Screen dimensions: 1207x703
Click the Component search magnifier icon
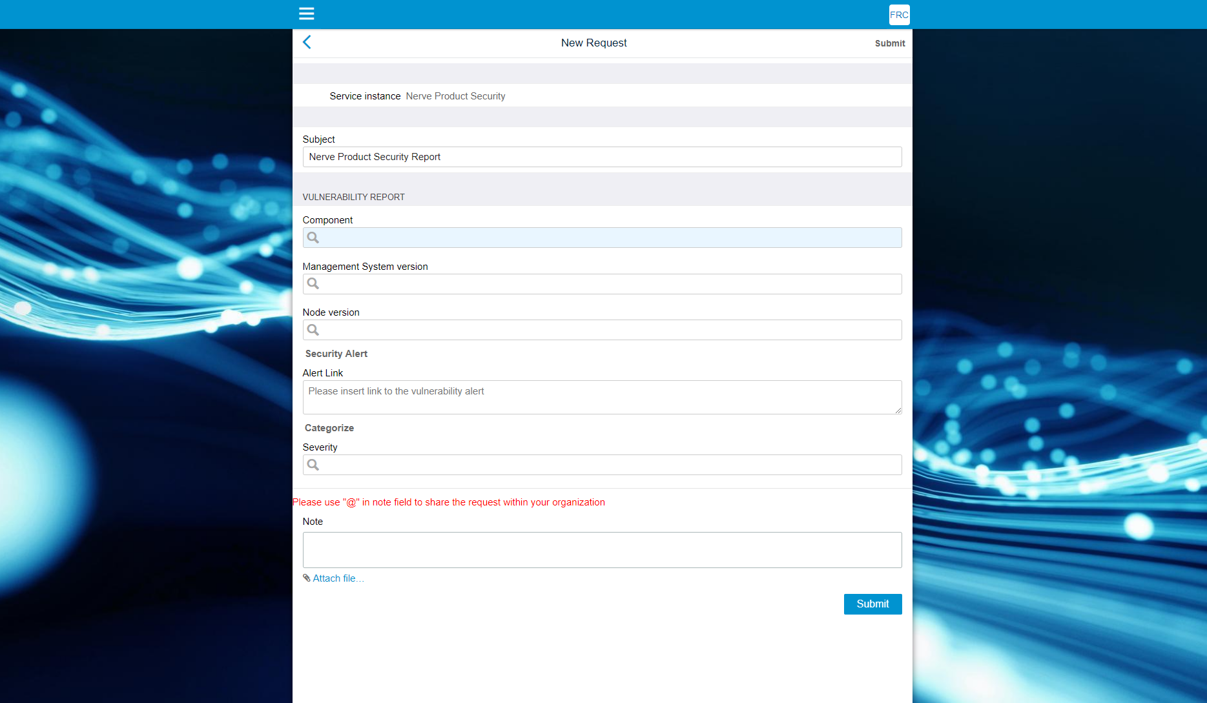313,238
